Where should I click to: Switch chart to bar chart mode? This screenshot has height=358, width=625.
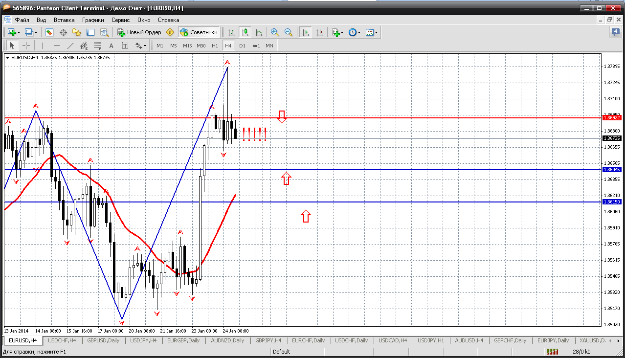point(231,32)
